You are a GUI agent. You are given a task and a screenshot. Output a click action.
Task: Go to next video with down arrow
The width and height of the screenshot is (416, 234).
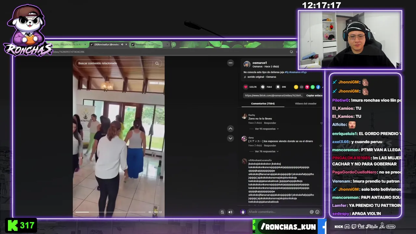pyautogui.click(x=230, y=138)
